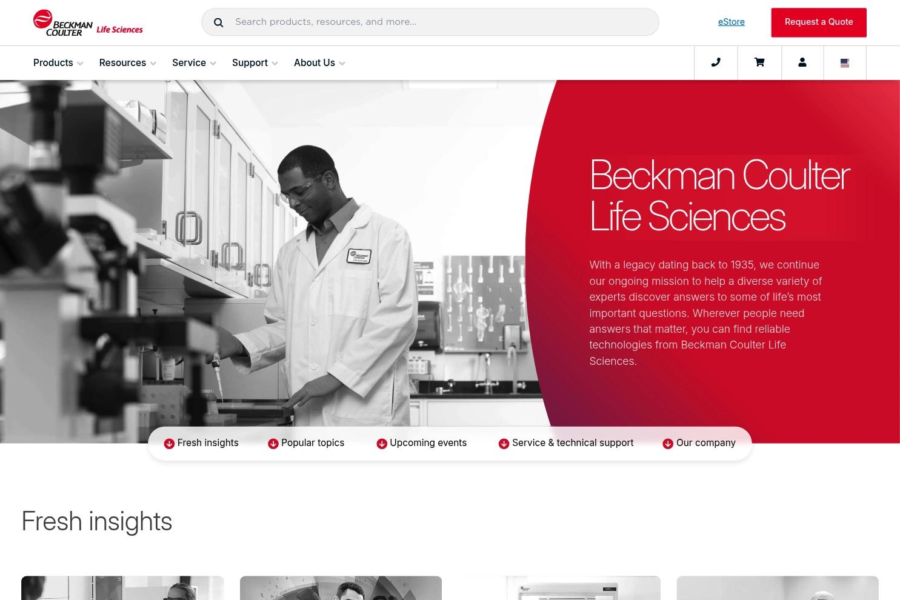The width and height of the screenshot is (900, 600).
Task: Click the Service & technical support arrow icon
Action: coord(504,444)
